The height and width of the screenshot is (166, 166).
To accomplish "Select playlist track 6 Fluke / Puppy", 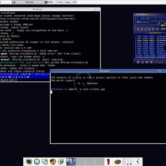I will [150, 47].
